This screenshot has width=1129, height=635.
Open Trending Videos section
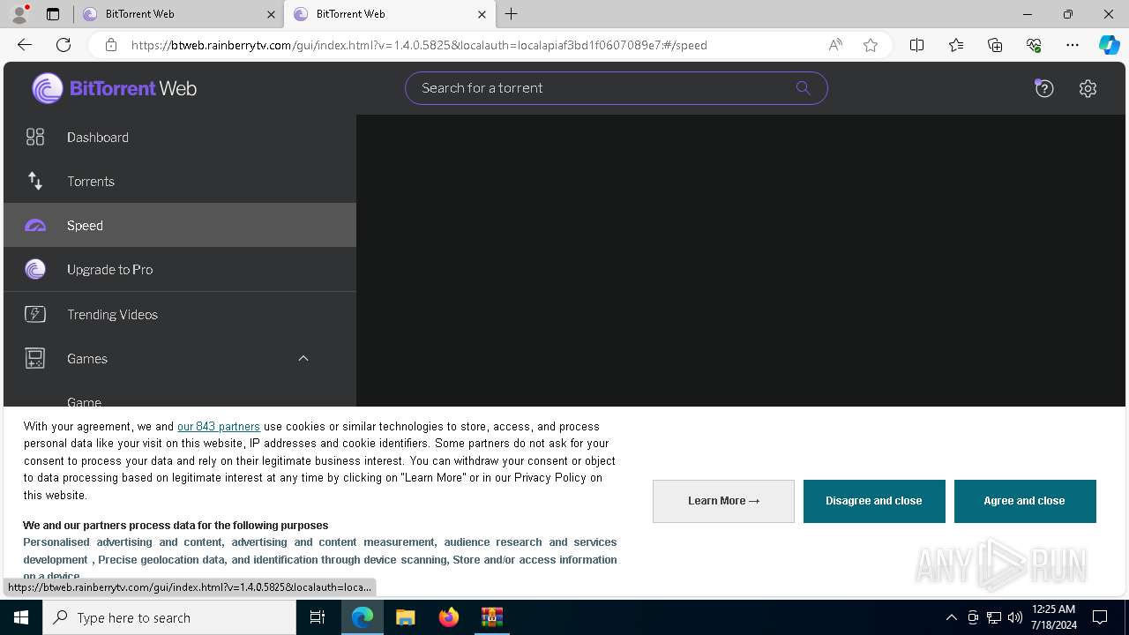180,314
